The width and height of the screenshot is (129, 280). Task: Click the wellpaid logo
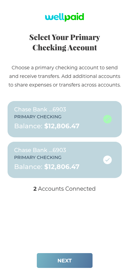pos(65,17)
